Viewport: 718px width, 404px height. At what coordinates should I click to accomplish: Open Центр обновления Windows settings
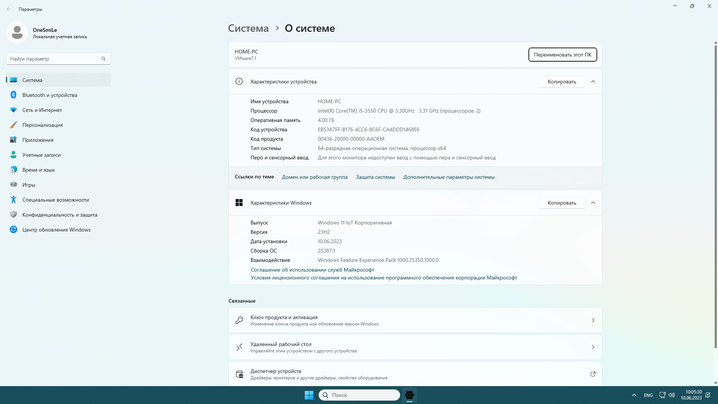(x=56, y=229)
